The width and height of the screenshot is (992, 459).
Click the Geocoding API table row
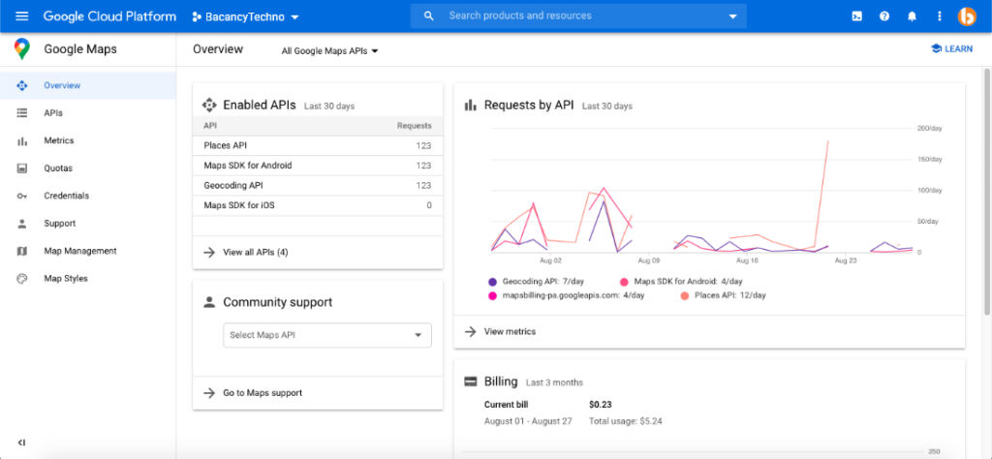[318, 186]
